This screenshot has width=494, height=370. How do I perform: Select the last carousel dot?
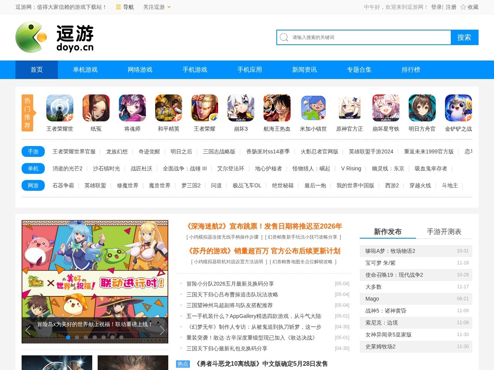(x=122, y=337)
